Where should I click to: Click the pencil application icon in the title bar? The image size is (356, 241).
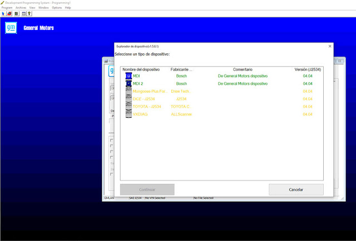2,3
